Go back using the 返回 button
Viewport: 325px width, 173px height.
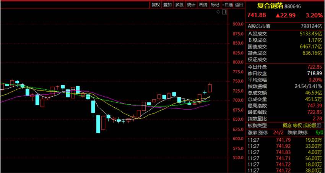[239, 5]
